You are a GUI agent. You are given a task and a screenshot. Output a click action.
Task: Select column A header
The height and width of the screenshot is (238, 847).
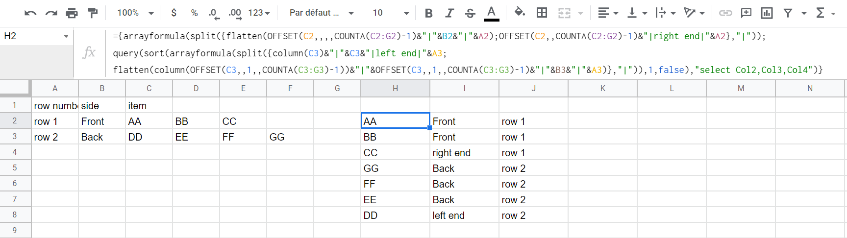[55, 89]
